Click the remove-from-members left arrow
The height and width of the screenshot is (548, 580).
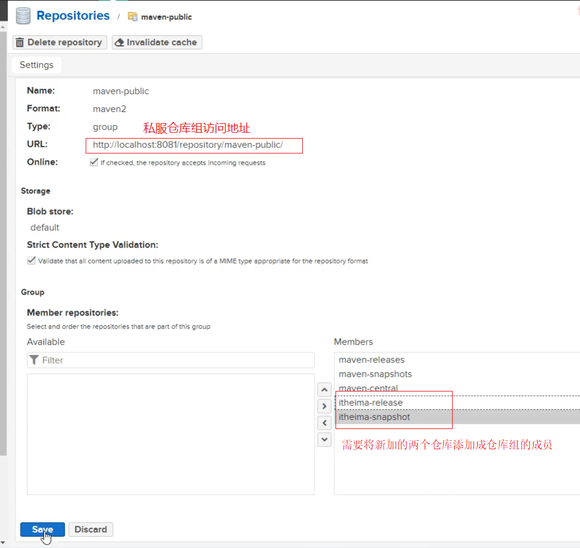coord(324,423)
